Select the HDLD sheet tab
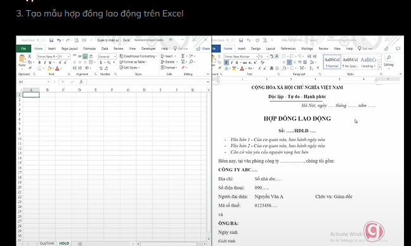Image resolution: width=411 pixels, height=246 pixels. coord(64,243)
